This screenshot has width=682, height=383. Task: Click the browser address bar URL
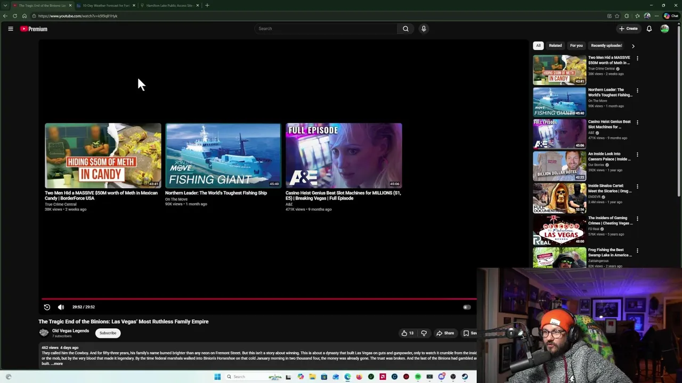pyautogui.click(x=78, y=16)
